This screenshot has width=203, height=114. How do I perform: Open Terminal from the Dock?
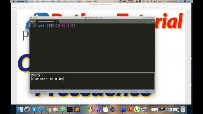tap(70, 110)
